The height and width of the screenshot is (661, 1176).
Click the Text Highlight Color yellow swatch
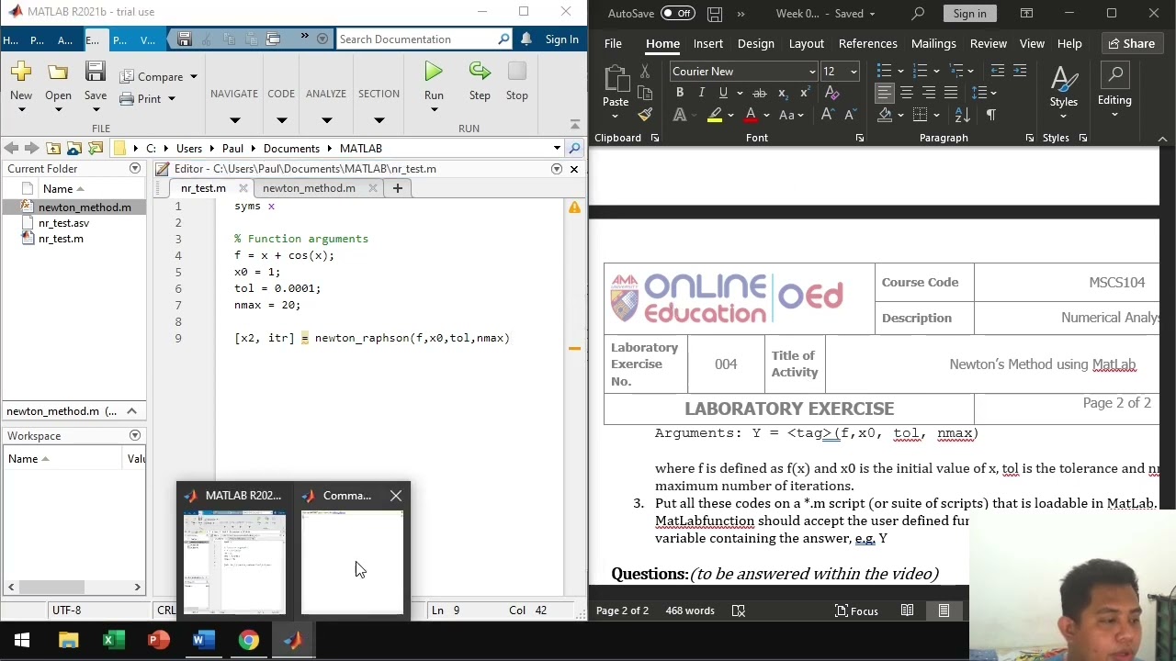click(714, 115)
